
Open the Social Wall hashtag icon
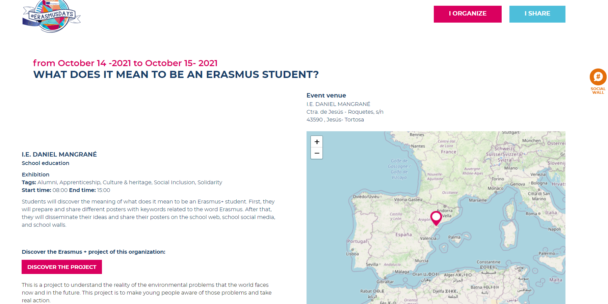coord(598,77)
